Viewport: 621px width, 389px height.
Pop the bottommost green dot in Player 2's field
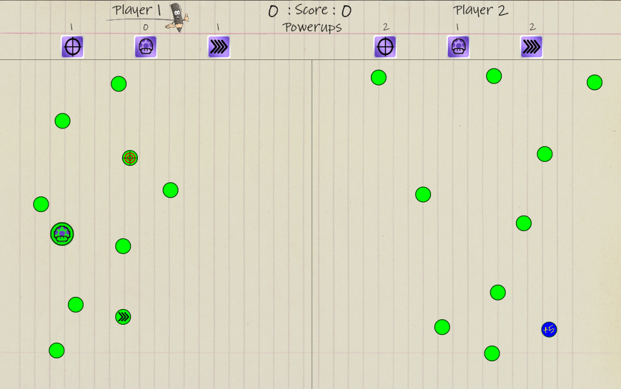pyautogui.click(x=492, y=353)
